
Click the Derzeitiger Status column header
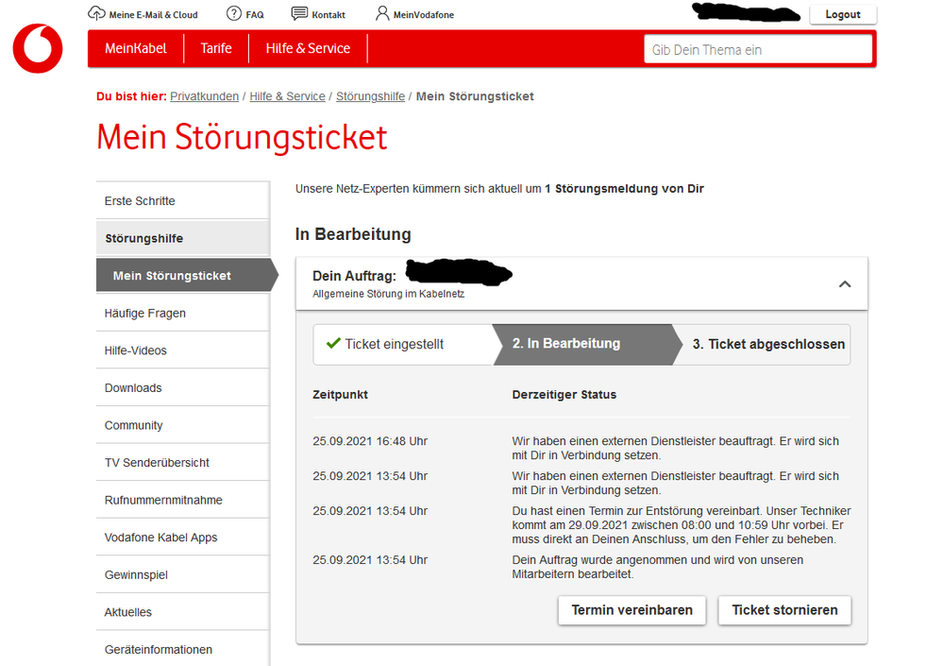(564, 395)
